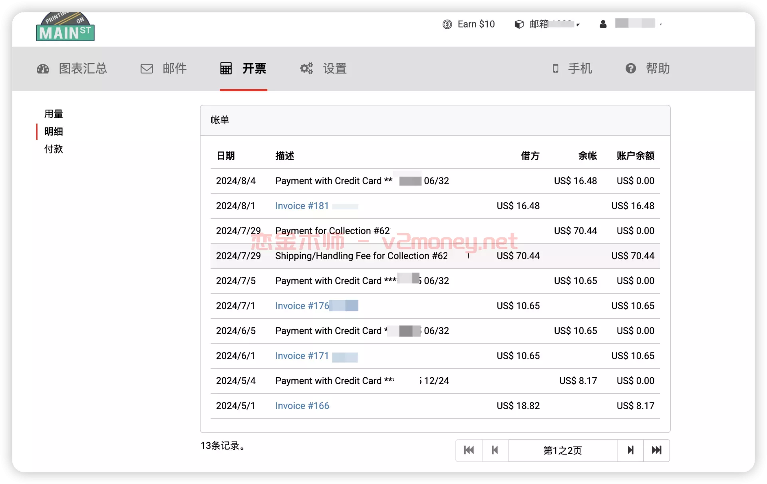
Task: Click the envelope mail icon
Action: 147,69
